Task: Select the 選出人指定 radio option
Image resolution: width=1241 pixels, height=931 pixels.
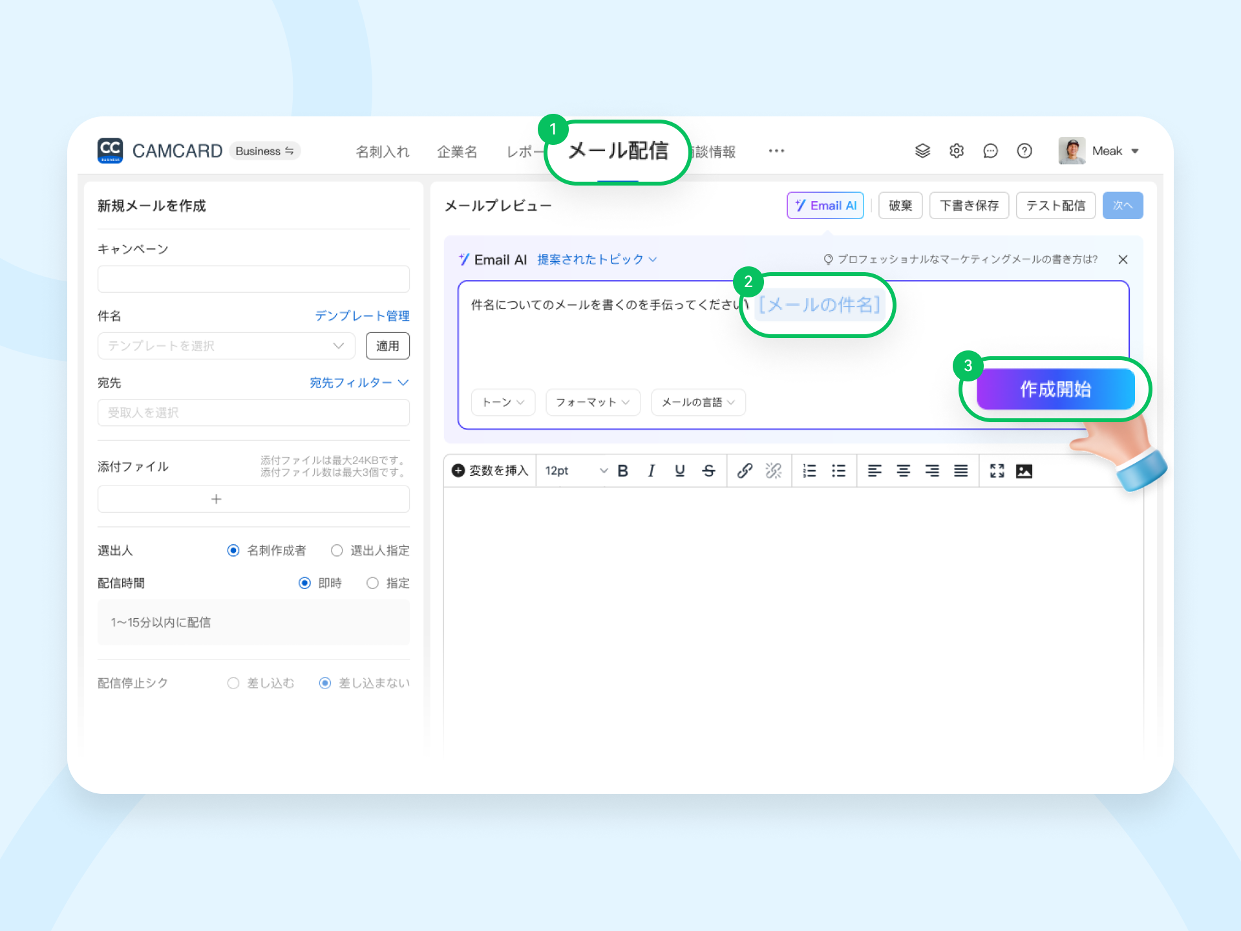Action: point(337,550)
